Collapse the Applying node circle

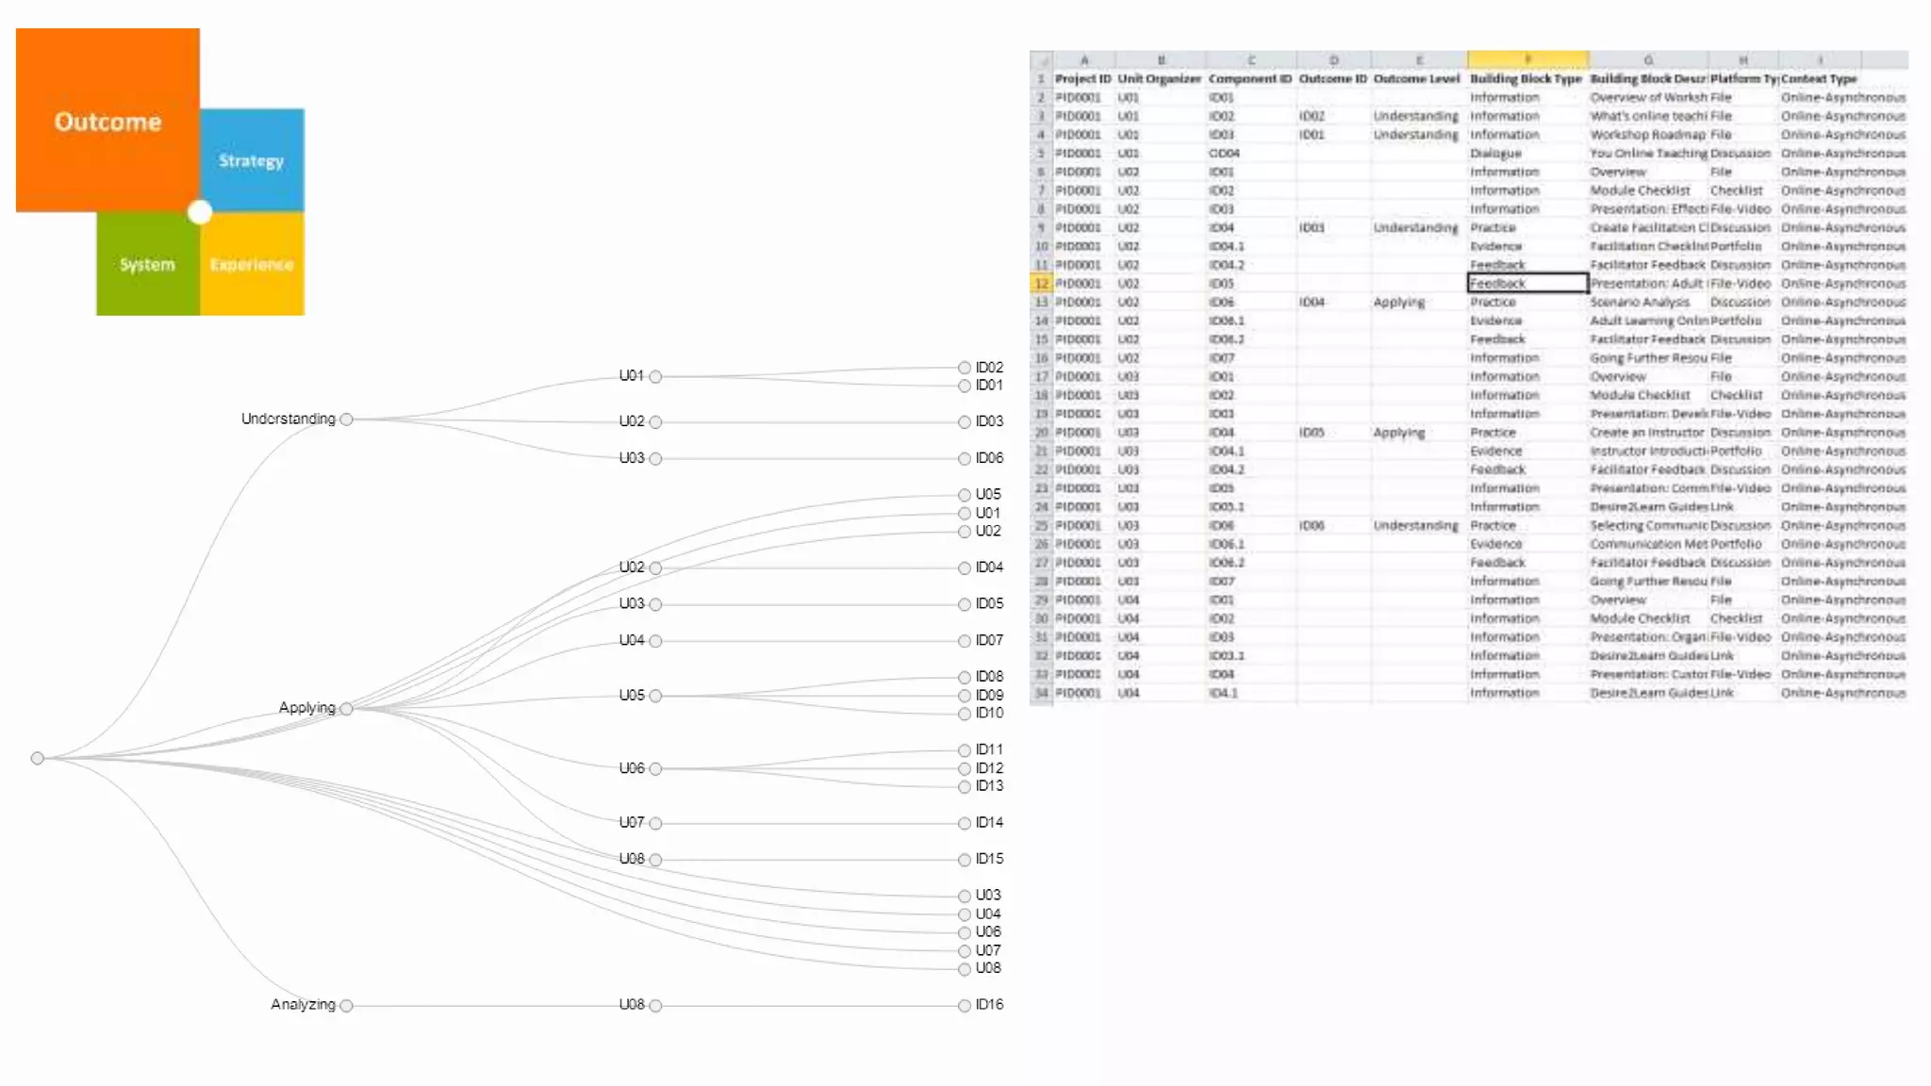pos(346,709)
